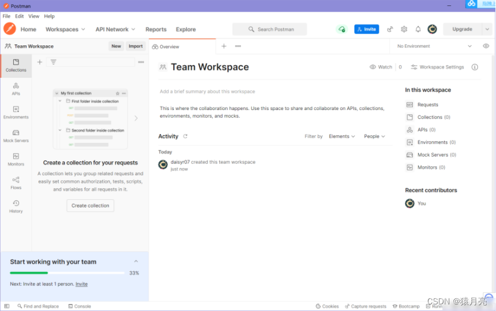Open Capture requests in status bar
The height and width of the screenshot is (311, 496).
pyautogui.click(x=365, y=306)
